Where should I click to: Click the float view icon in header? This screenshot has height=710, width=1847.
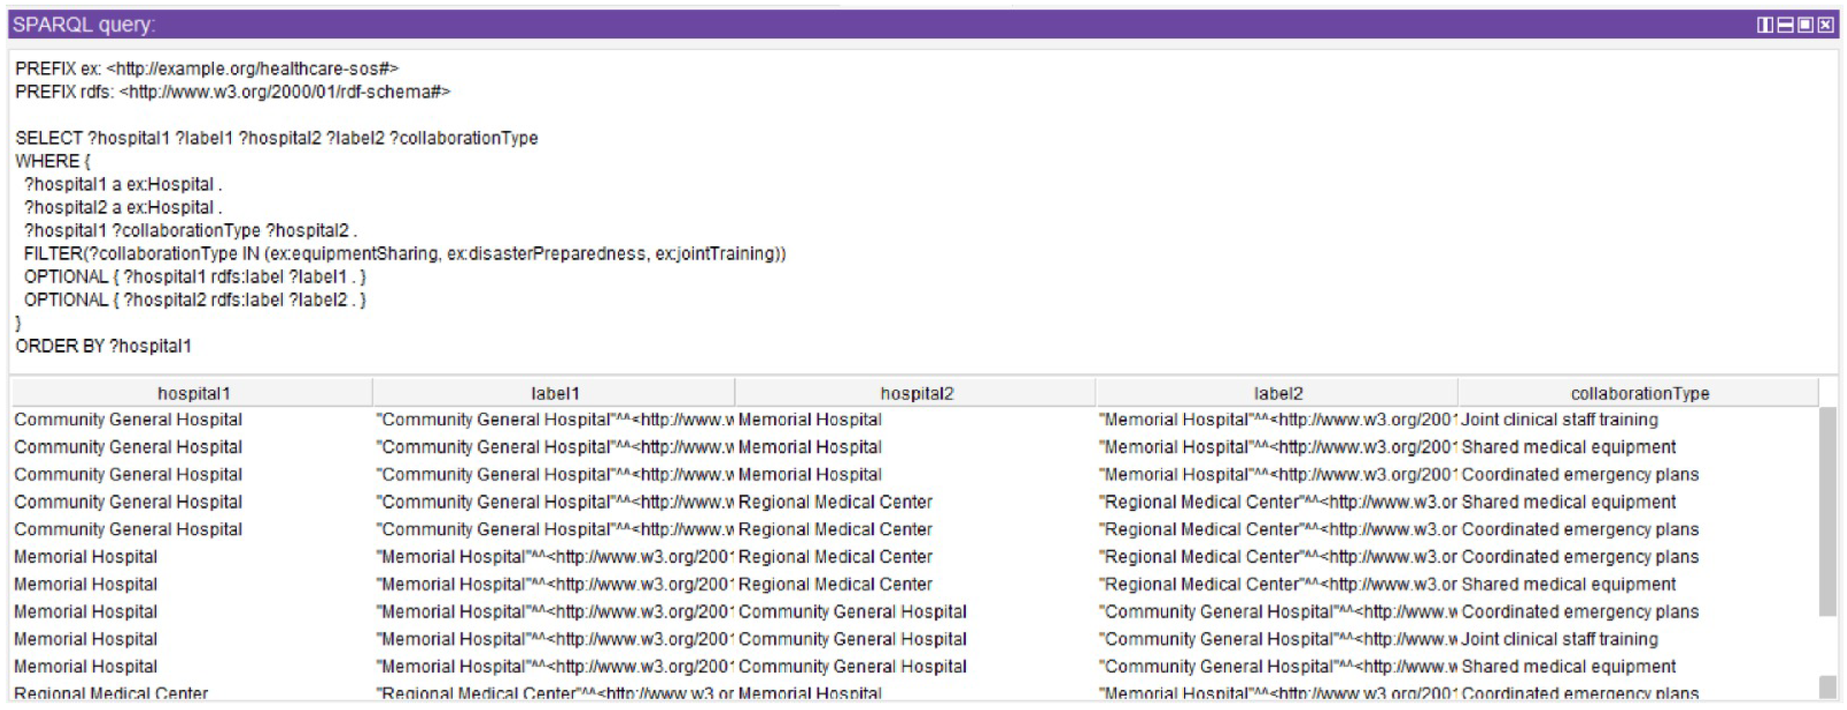click(1806, 25)
